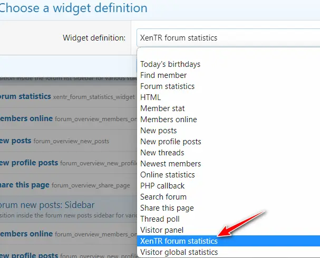Choose Visitor global statistics option

coord(179,252)
